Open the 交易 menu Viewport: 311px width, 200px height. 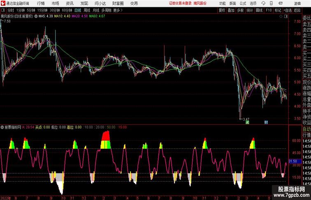(x=134, y=3)
